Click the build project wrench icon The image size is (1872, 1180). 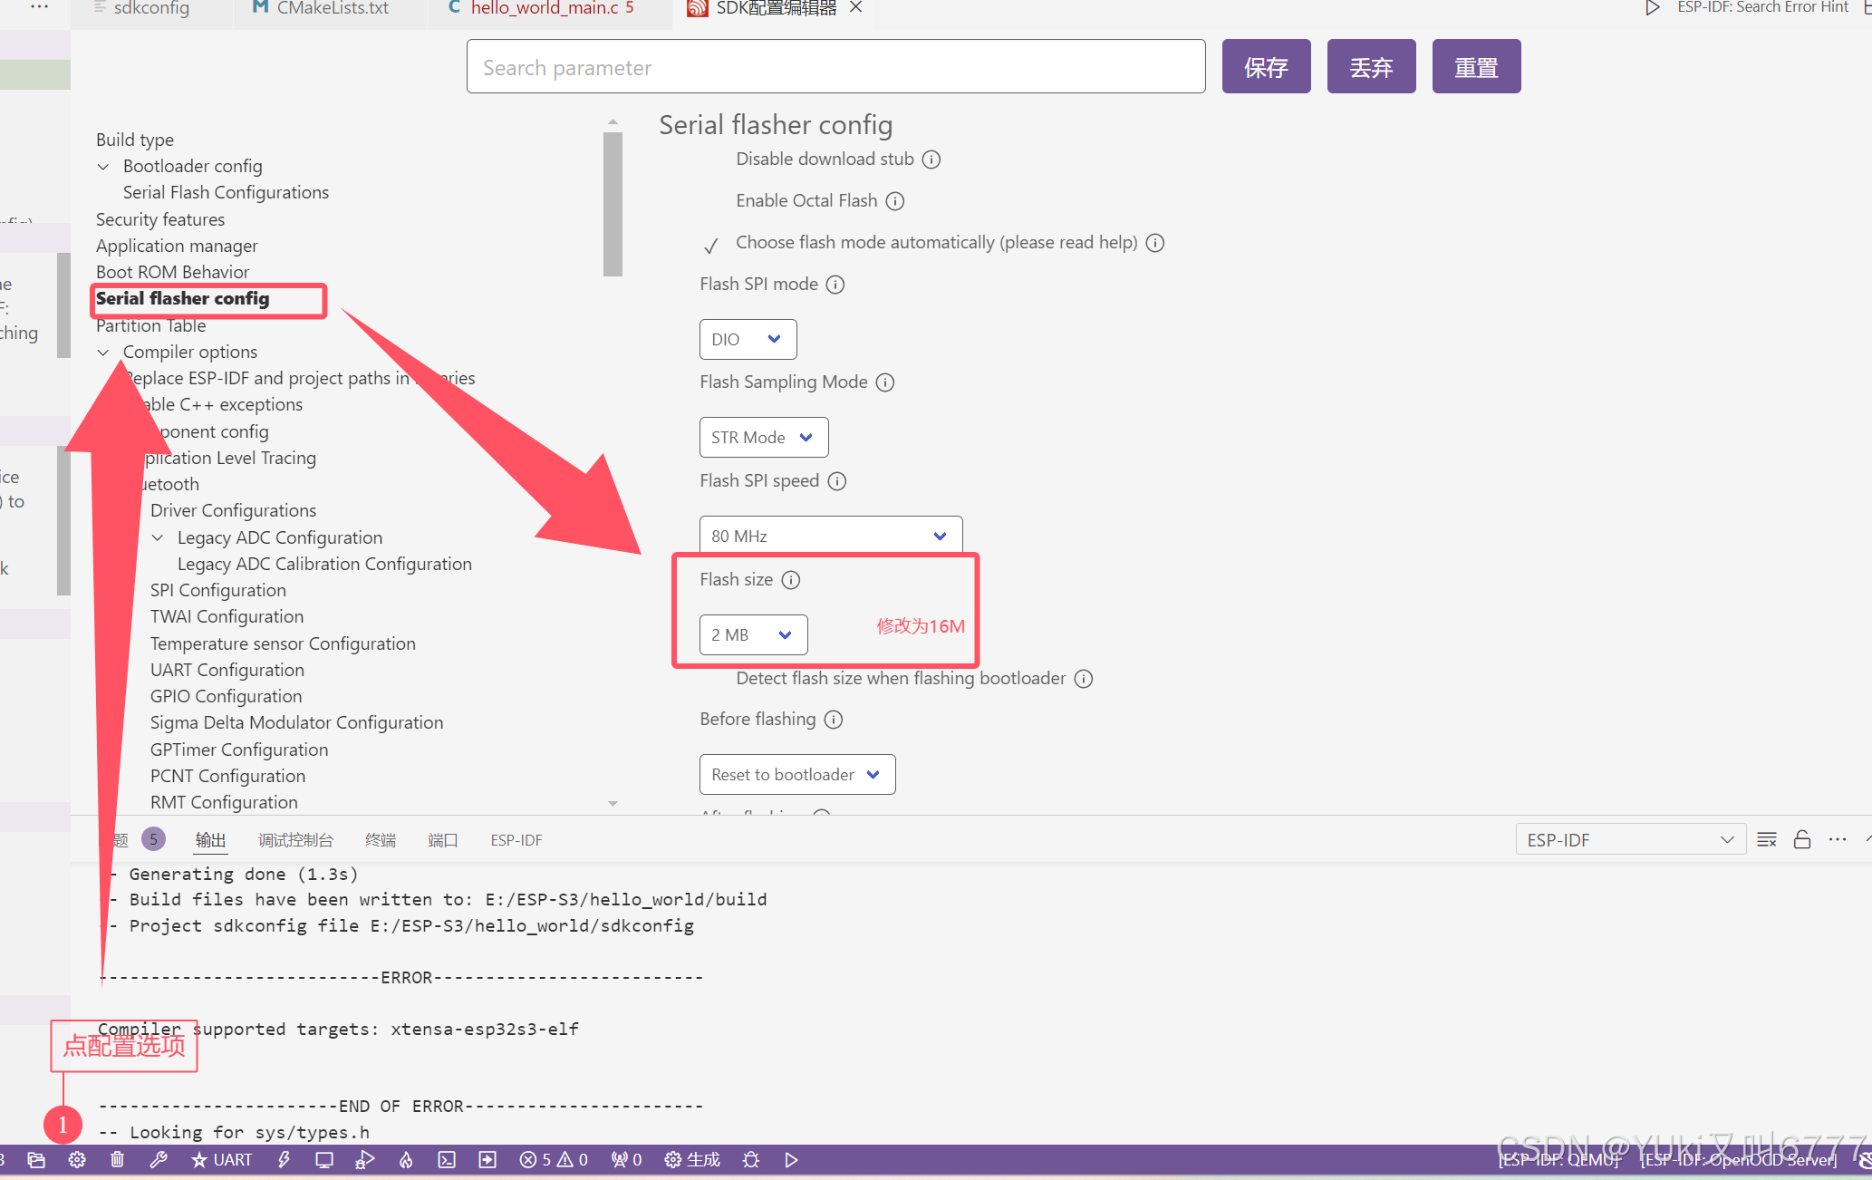pos(158,1159)
